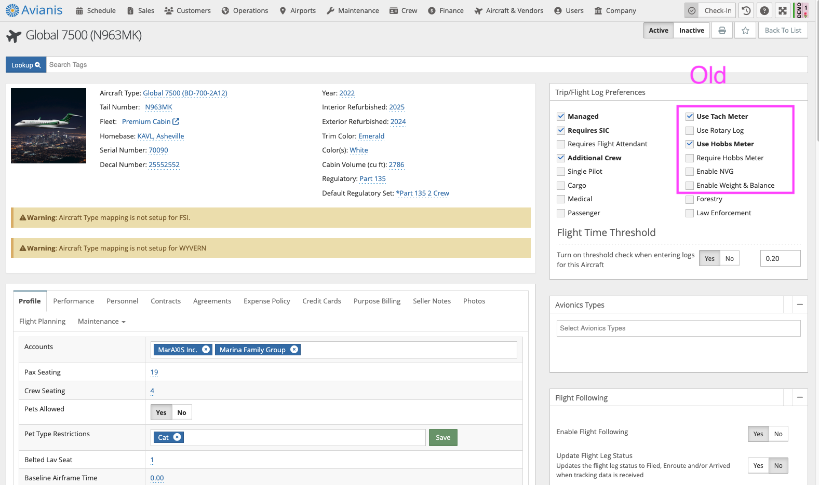Viewport: 819px width, 485px height.
Task: Open the Company menu
Action: (615, 11)
